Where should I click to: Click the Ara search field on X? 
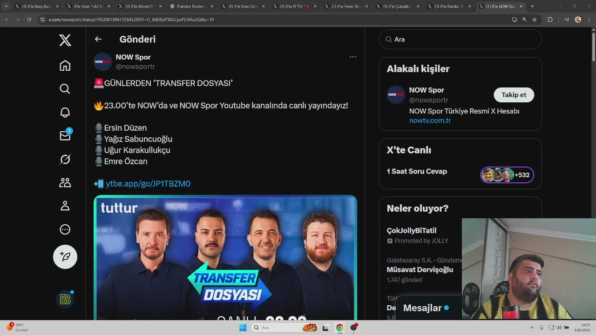pos(461,40)
